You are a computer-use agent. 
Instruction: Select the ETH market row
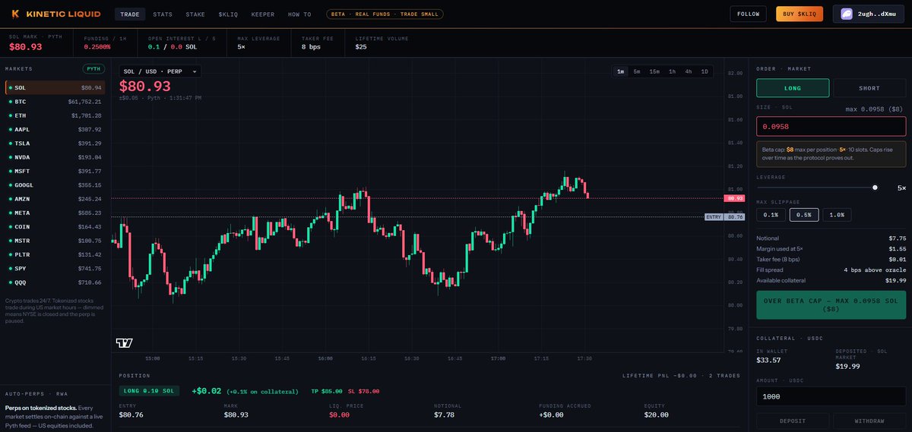click(55, 115)
